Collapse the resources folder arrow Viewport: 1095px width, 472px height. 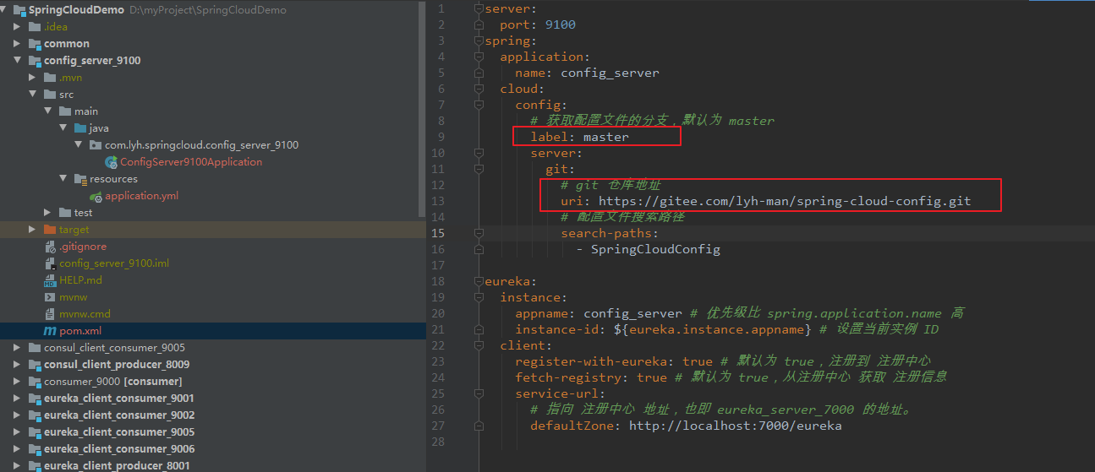[x=63, y=179]
